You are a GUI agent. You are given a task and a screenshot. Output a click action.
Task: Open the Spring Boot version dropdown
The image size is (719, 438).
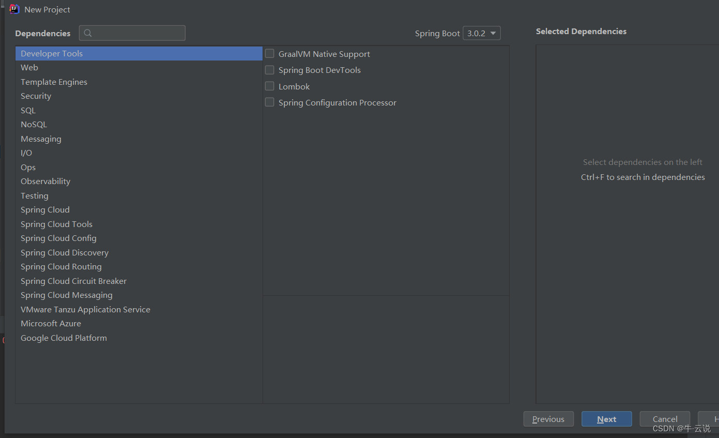482,33
